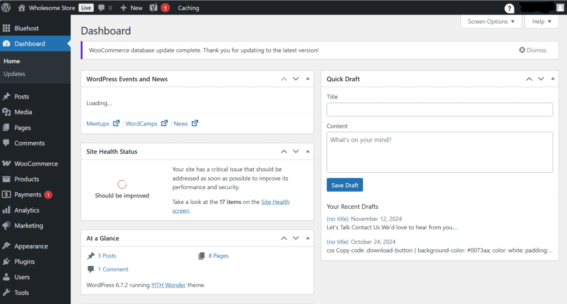567x304 pixels.
Task: Move Site Health Status widget up
Action: (284, 152)
